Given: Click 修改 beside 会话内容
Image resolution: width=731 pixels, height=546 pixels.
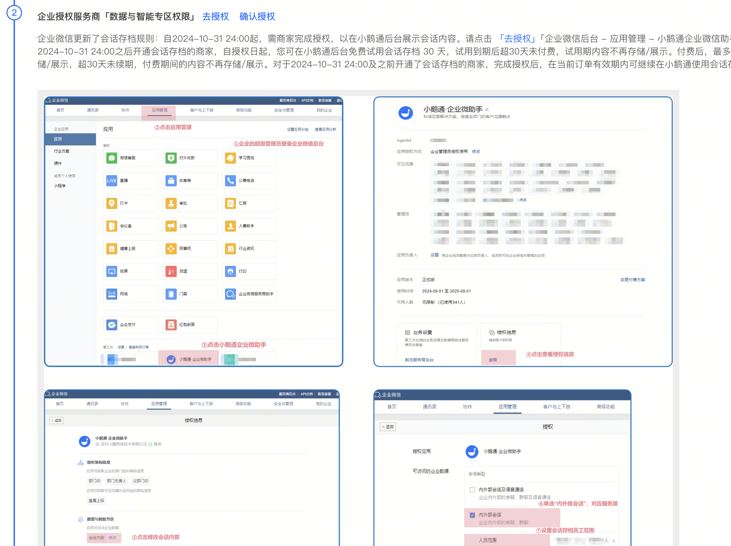Looking at the screenshot, I should point(112,538).
